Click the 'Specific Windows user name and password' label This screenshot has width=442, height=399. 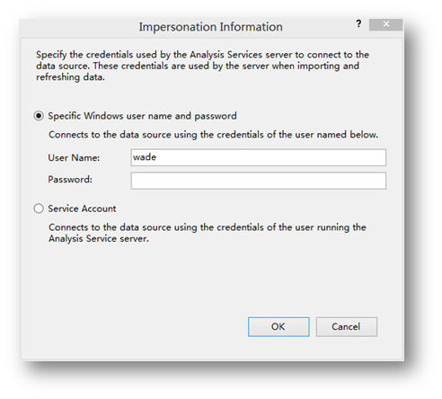click(x=142, y=116)
